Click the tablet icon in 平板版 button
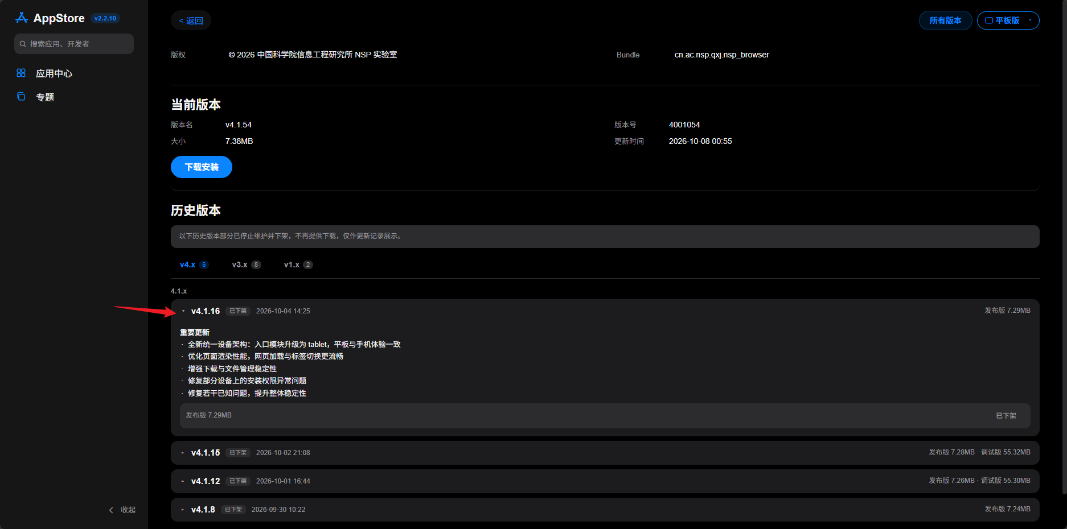 (x=989, y=20)
